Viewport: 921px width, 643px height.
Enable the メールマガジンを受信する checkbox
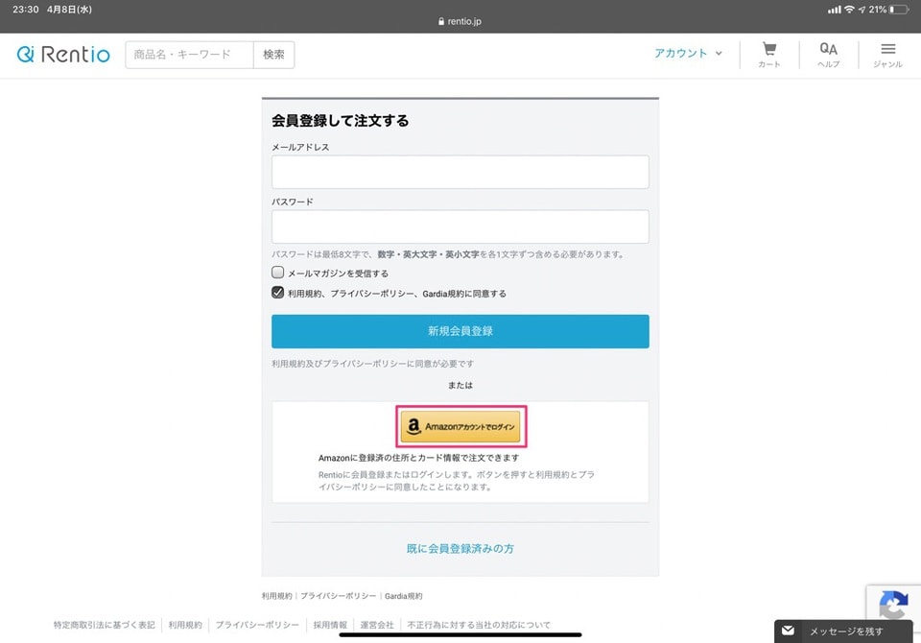(277, 273)
